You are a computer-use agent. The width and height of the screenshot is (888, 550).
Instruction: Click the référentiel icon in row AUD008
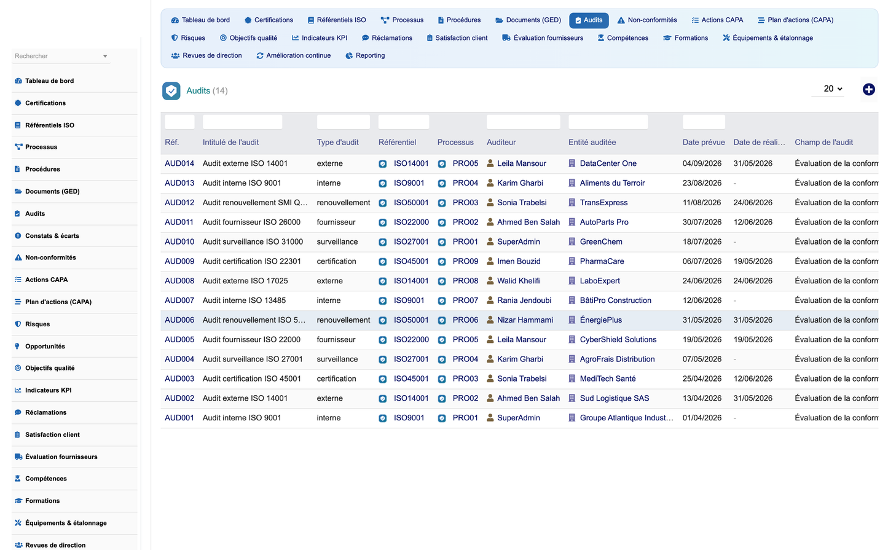[x=383, y=281]
